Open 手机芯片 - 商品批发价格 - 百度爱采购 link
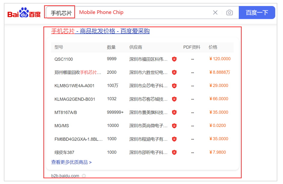Screen dimensions: 283x184 click(x=100, y=31)
